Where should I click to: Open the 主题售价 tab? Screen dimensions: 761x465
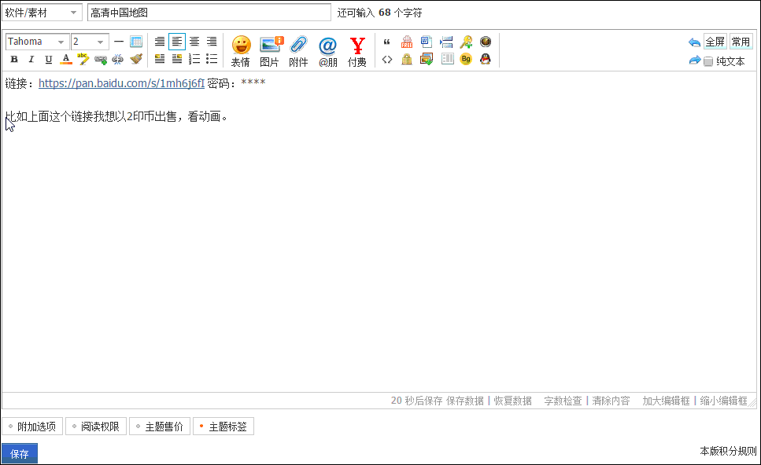[x=160, y=427]
